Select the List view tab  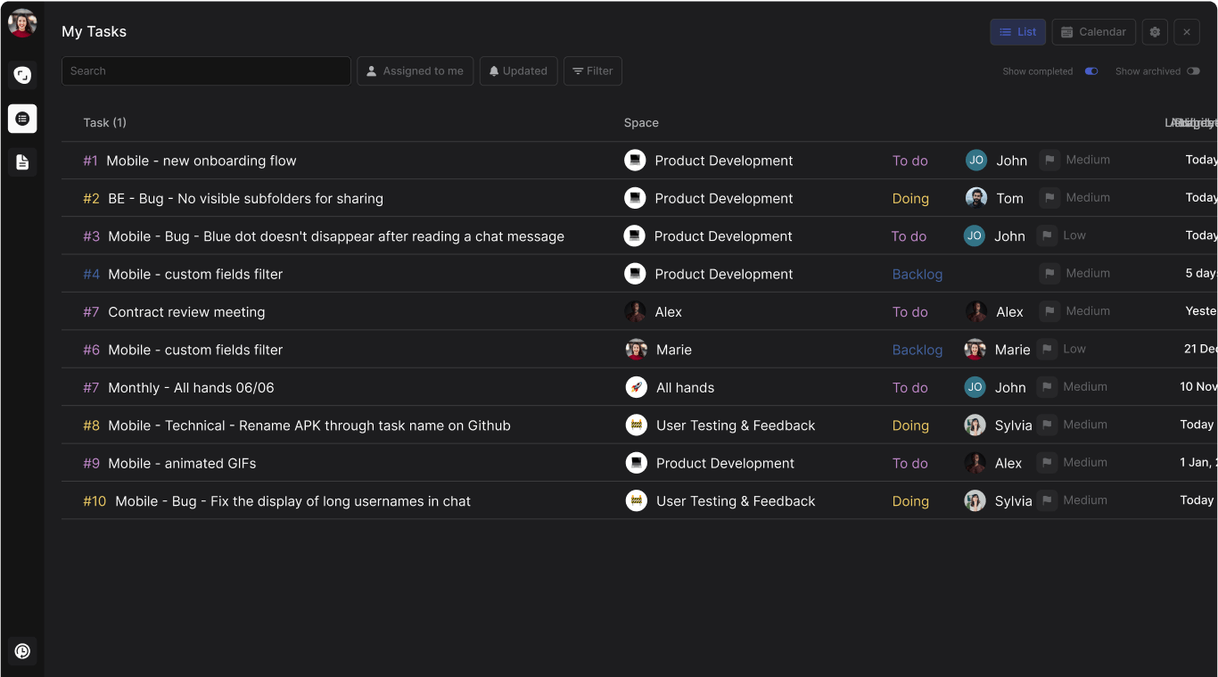(x=1017, y=31)
